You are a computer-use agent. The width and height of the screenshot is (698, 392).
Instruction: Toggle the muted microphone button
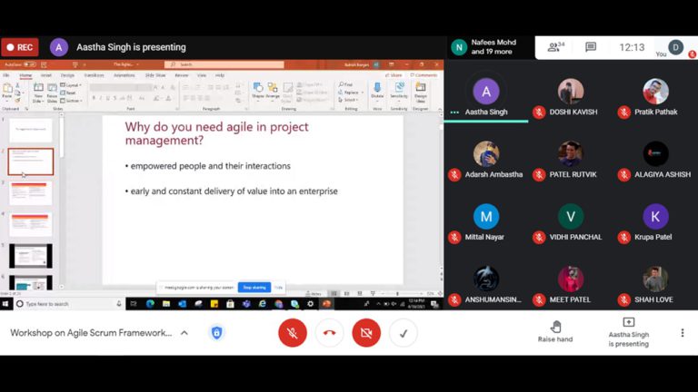pyautogui.click(x=292, y=333)
